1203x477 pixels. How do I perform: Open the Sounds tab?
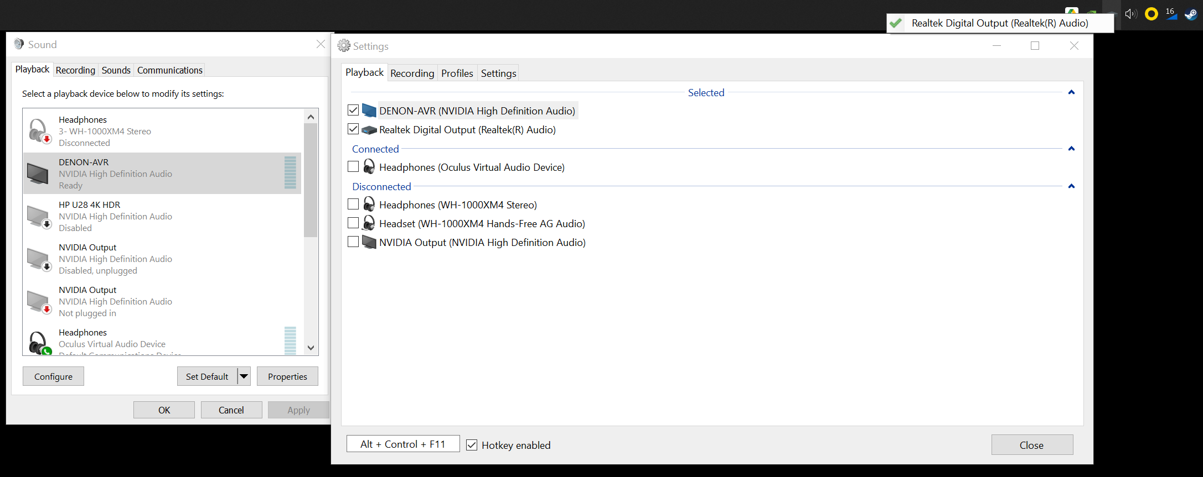tap(116, 70)
